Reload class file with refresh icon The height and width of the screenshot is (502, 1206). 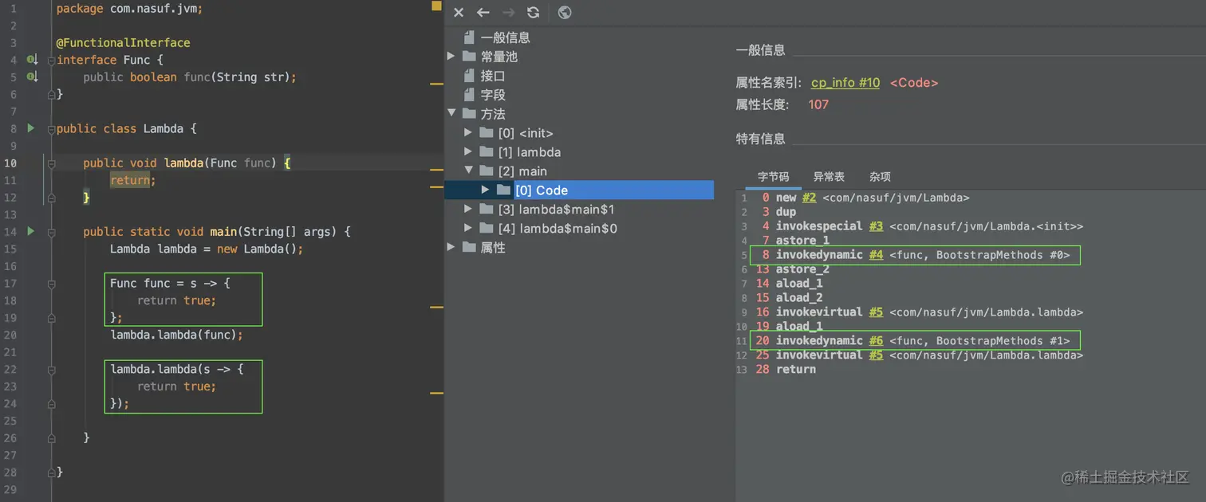[x=534, y=13]
